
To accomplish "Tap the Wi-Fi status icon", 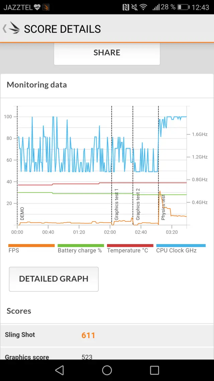I will pyautogui.click(x=143, y=7).
